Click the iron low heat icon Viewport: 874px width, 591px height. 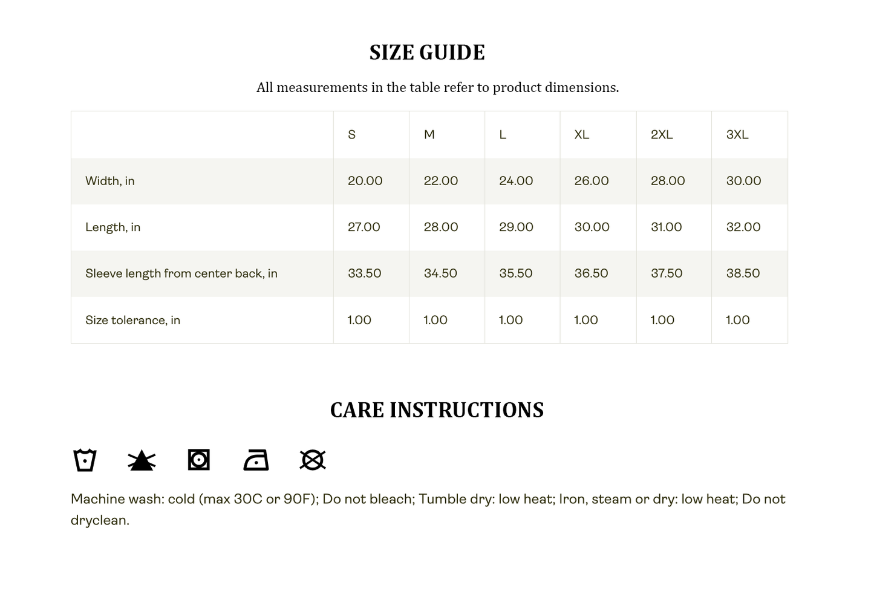coord(256,460)
